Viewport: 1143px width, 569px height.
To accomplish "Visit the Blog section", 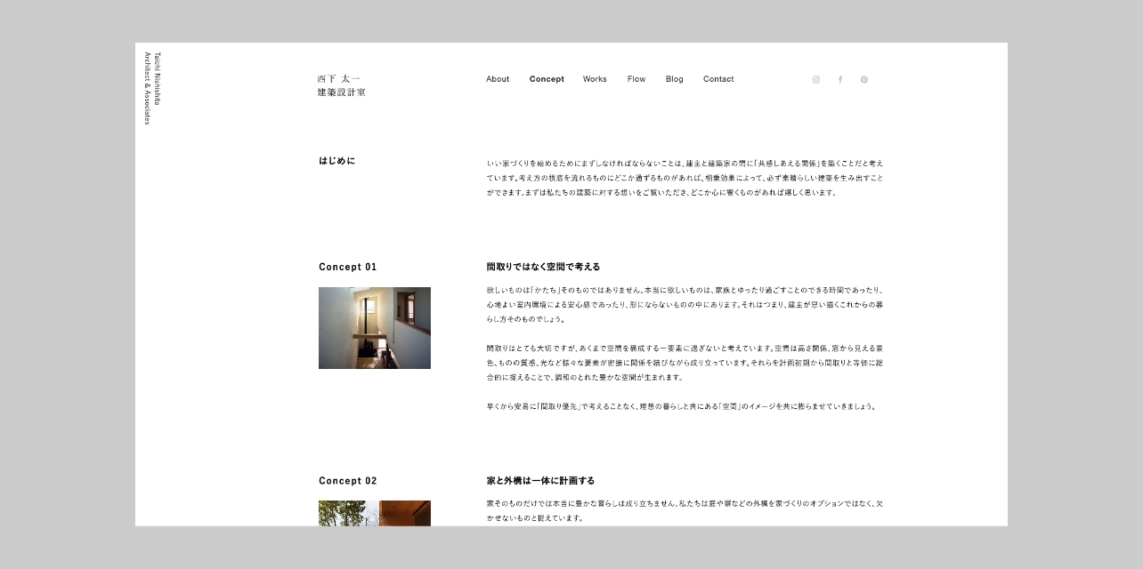I will 675,79.
